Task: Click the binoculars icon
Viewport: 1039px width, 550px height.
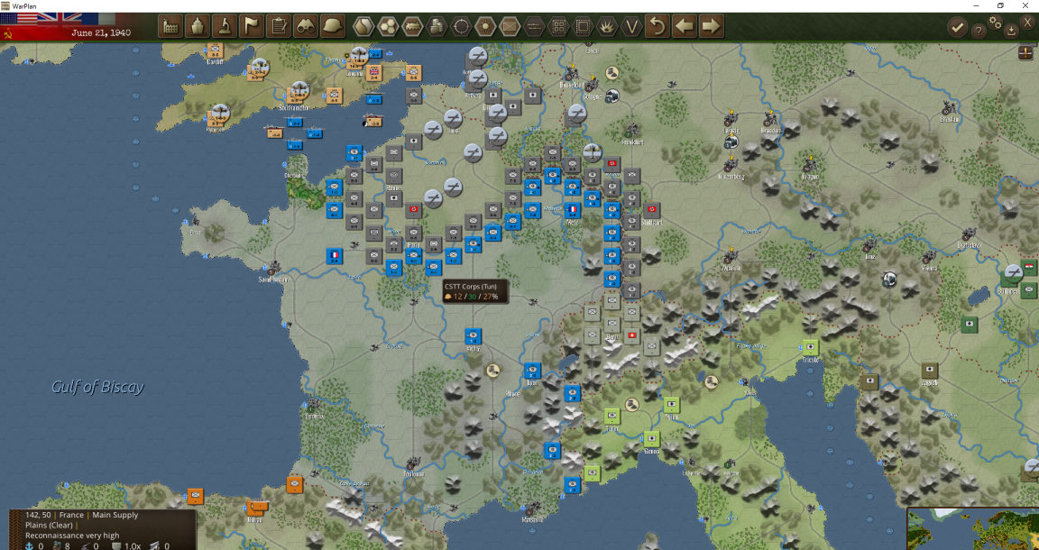Action: pyautogui.click(x=306, y=26)
